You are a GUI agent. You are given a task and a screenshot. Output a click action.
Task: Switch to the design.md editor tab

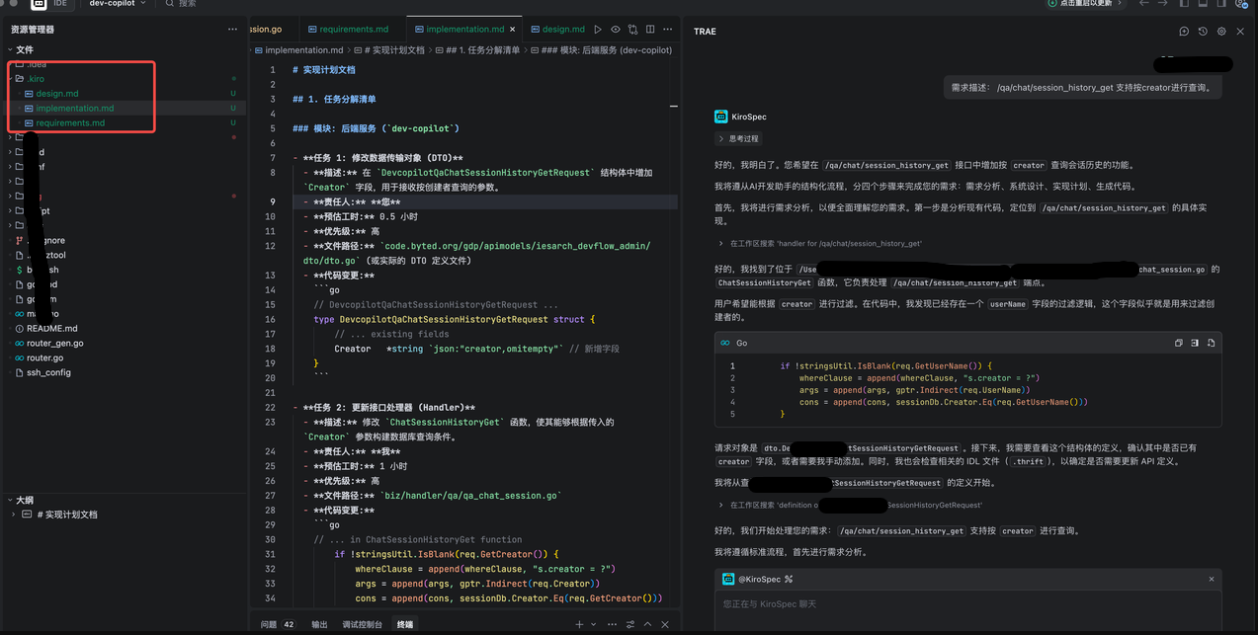pyautogui.click(x=563, y=30)
